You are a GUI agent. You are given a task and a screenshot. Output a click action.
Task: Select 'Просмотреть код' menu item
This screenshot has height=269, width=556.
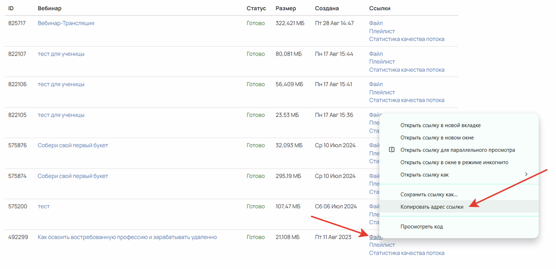[x=459, y=227]
